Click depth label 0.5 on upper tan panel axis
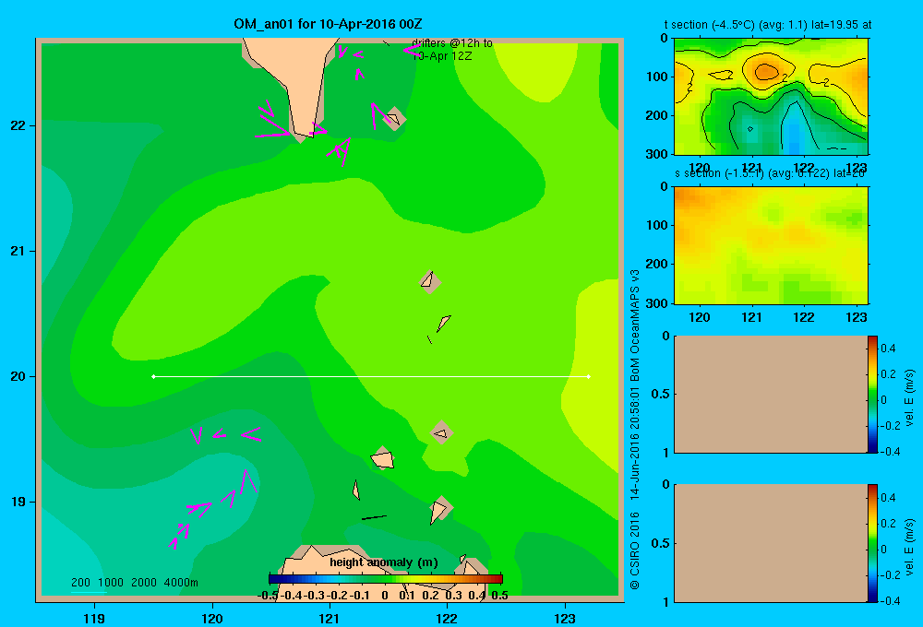This screenshot has height=627, width=923. 661,394
